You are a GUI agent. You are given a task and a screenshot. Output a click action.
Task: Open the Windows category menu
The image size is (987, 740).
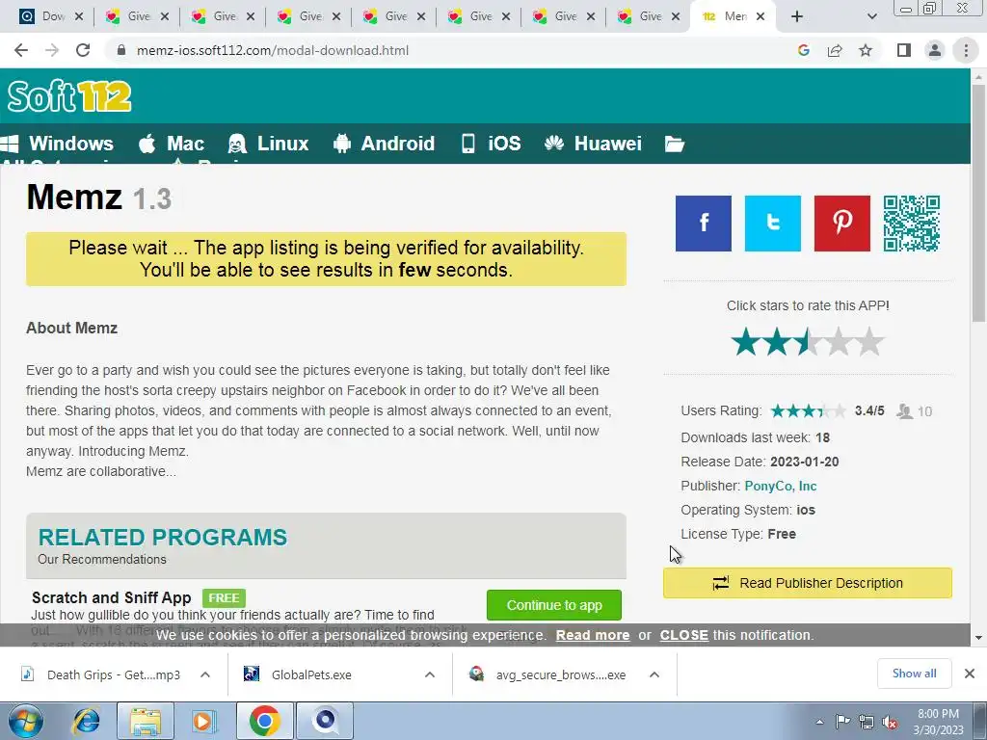pyautogui.click(x=57, y=144)
